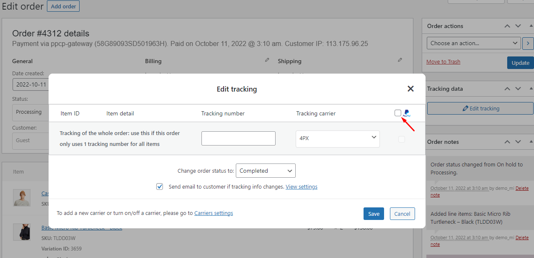
Task: Close the Edit tracking dialog
Action: [410, 89]
